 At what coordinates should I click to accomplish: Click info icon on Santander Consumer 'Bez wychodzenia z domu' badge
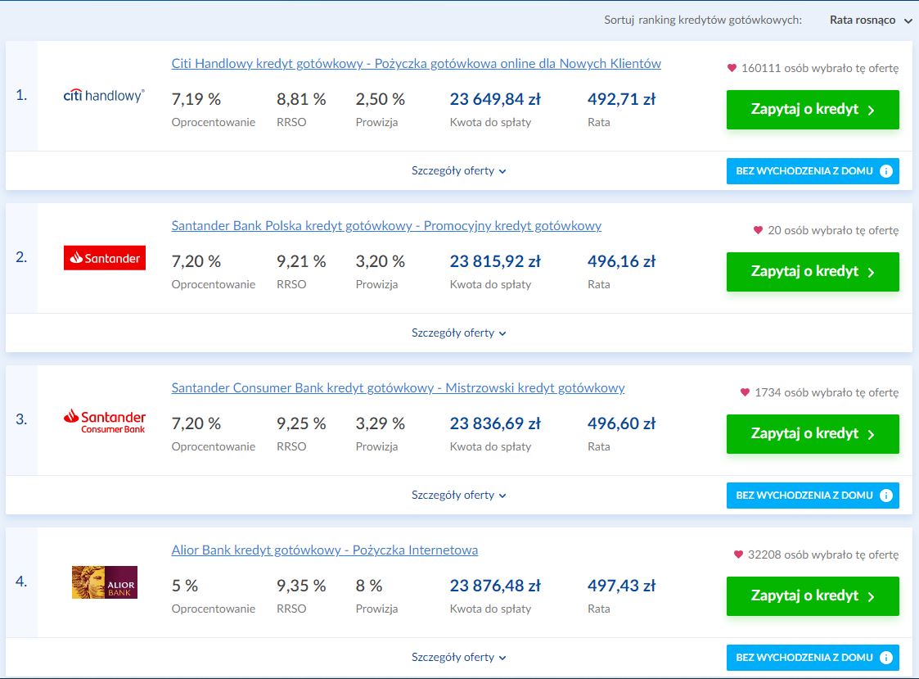click(x=886, y=496)
